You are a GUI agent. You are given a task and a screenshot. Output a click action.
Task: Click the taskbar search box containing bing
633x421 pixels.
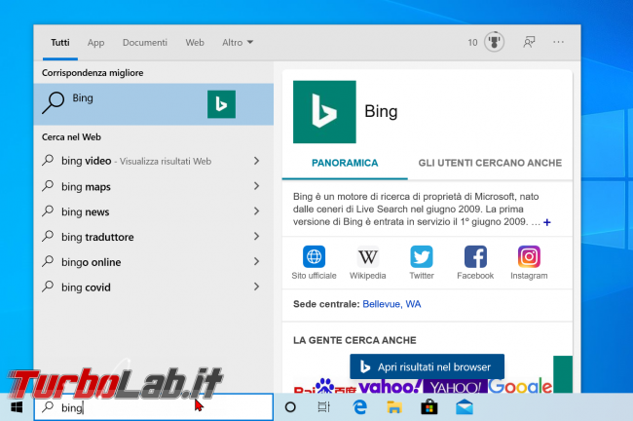154,407
